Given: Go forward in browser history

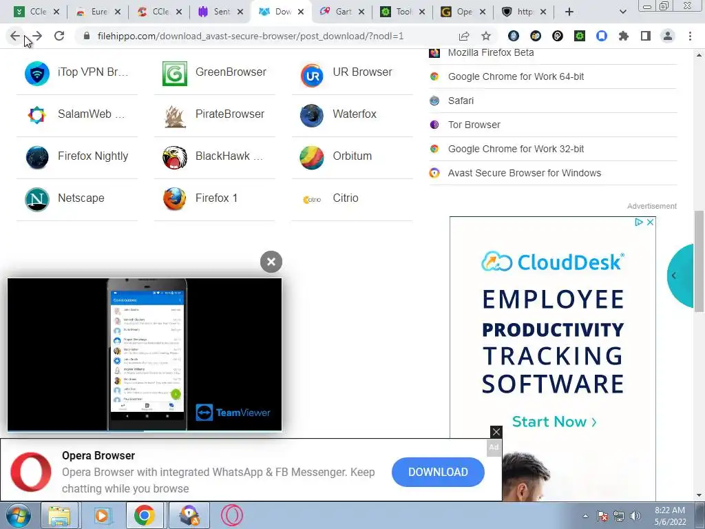Looking at the screenshot, I should pos(37,36).
